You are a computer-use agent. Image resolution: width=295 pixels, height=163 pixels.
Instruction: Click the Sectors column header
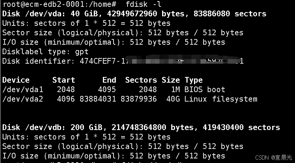(x=141, y=80)
